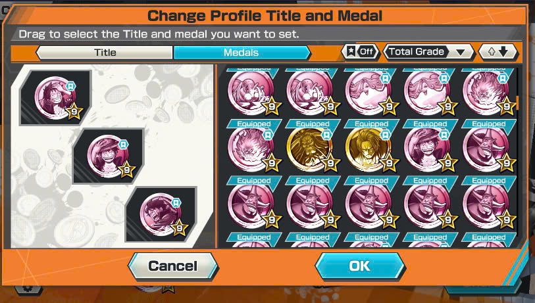The width and height of the screenshot is (535, 303).
Task: Open the Total Grade sort dropdown
Action: coord(429,52)
